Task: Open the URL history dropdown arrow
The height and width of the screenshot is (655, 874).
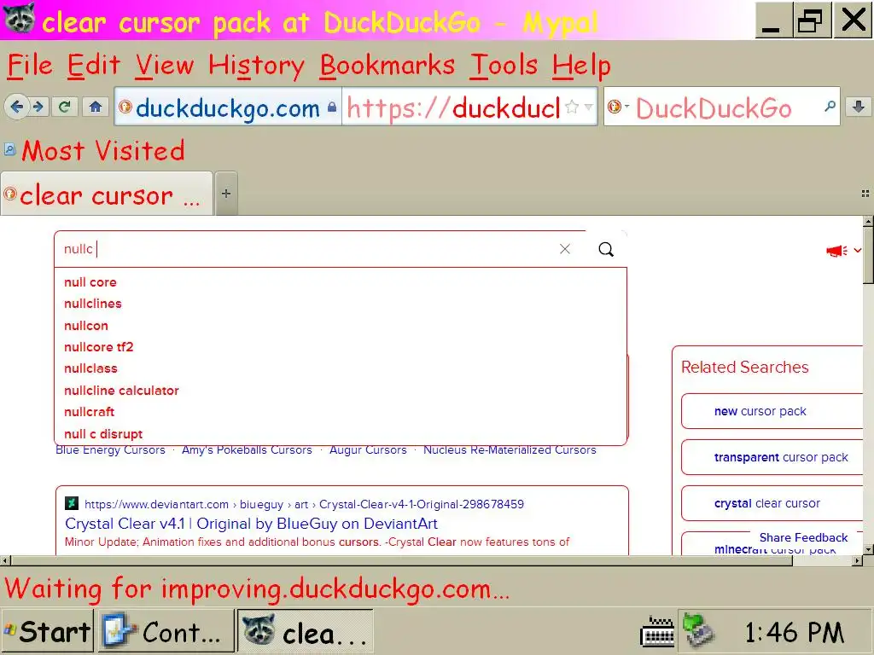Action: [x=589, y=107]
